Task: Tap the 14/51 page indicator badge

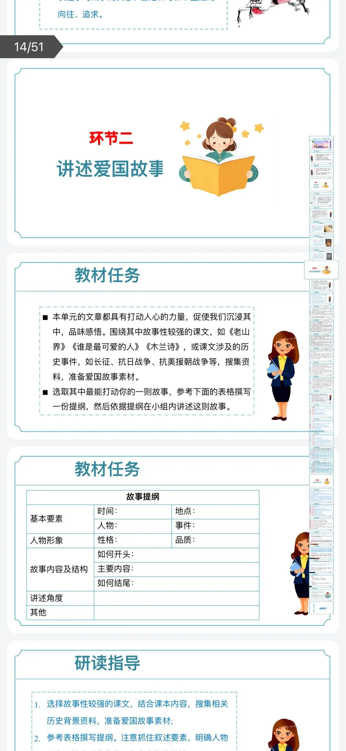Action: tap(31, 47)
